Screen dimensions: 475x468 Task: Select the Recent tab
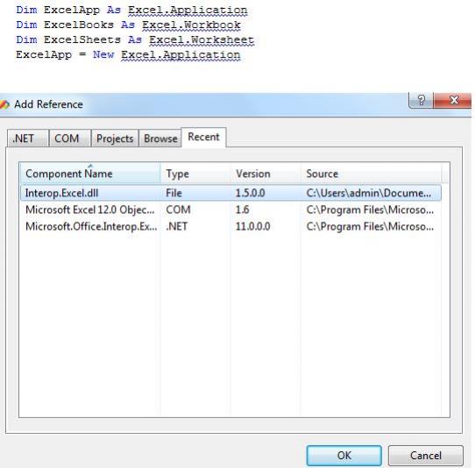(x=203, y=137)
